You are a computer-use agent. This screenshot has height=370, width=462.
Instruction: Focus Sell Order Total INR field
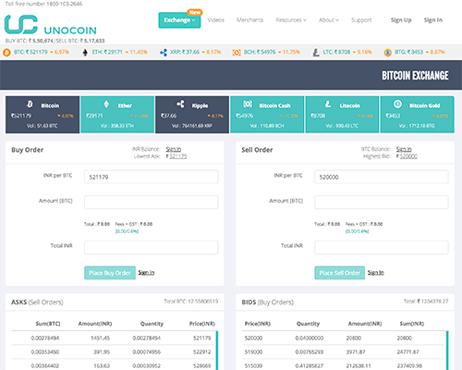point(382,247)
